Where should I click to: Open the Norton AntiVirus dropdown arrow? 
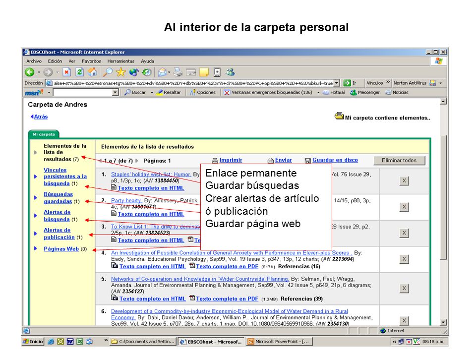pos(441,83)
